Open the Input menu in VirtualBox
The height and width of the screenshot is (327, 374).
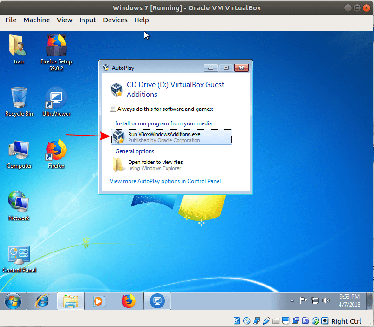pyautogui.click(x=88, y=20)
